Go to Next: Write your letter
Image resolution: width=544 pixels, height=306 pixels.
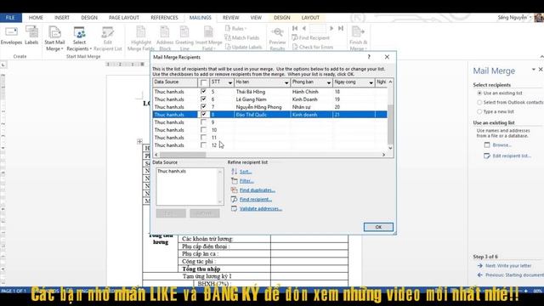pyautogui.click(x=508, y=266)
